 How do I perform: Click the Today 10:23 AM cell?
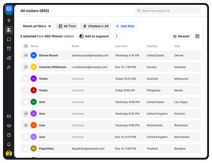point(125,79)
